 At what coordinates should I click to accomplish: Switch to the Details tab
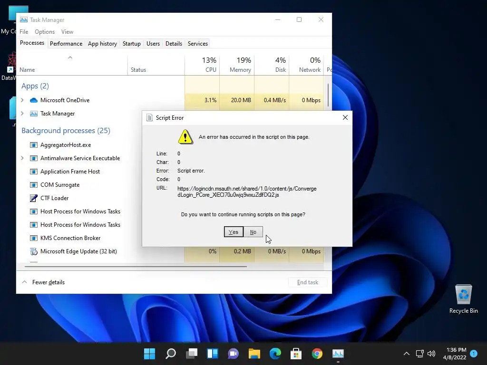tap(174, 44)
